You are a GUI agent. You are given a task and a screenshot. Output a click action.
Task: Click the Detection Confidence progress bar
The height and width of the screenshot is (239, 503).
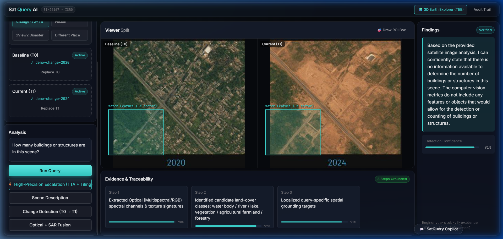coord(452,147)
